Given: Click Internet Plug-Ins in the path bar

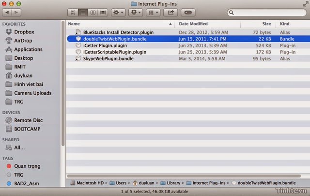Looking at the screenshot, I should coord(206,183).
